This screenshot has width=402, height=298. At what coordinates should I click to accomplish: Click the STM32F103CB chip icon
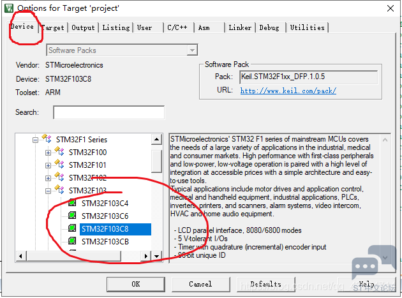(72, 241)
